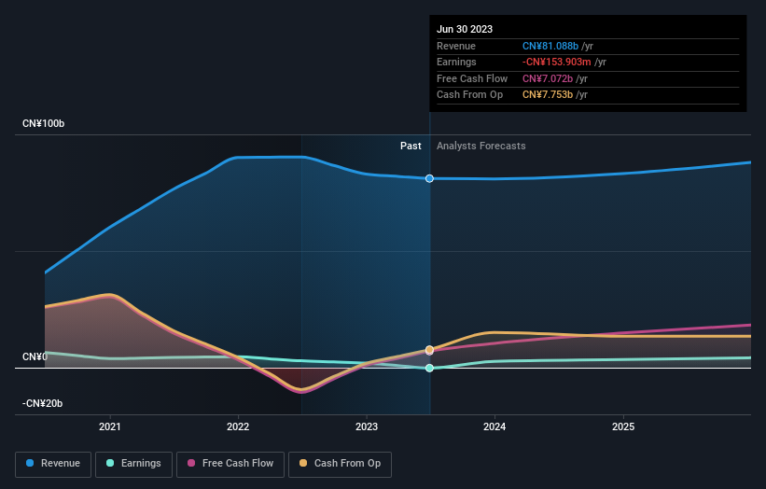Click the 2025 x-axis label
This screenshot has height=489, width=766.
pos(623,427)
